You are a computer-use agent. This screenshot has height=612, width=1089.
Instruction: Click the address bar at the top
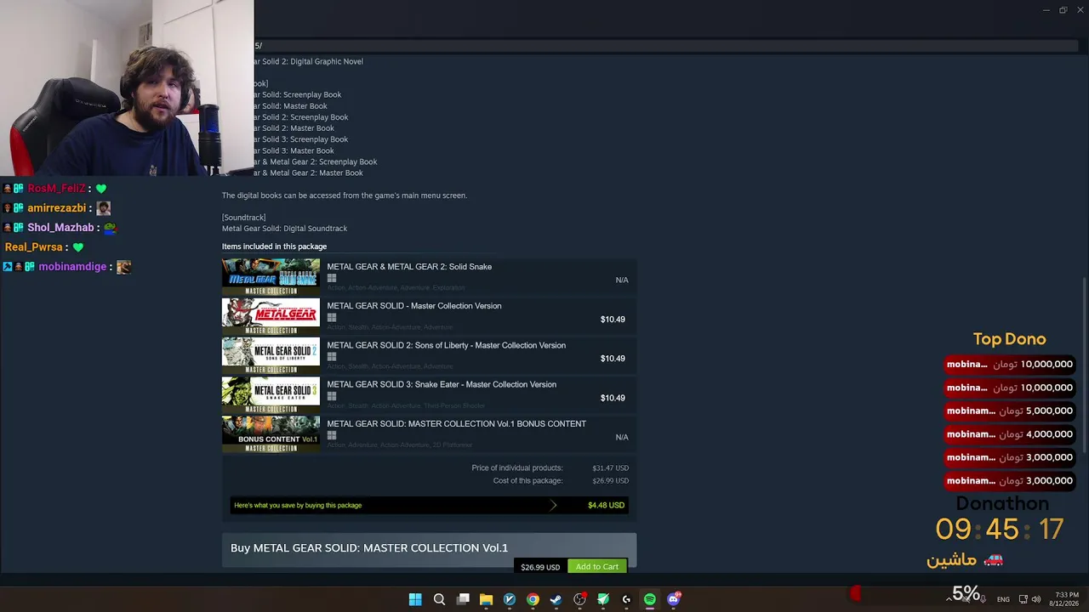pos(665,46)
